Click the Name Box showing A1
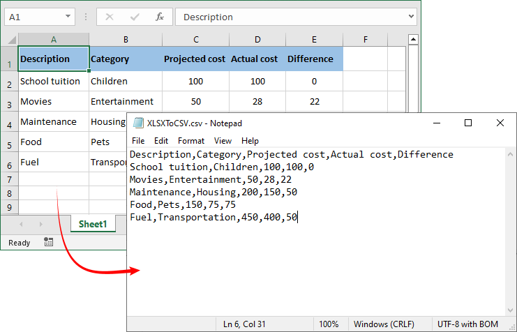The image size is (517, 332). pos(40,17)
